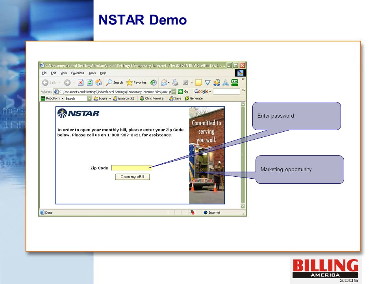Click the Committed to serving you well image
The height and width of the screenshot is (284, 378).
pos(207,155)
